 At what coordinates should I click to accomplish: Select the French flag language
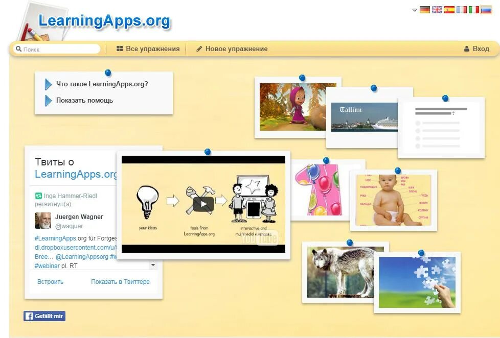point(462,10)
